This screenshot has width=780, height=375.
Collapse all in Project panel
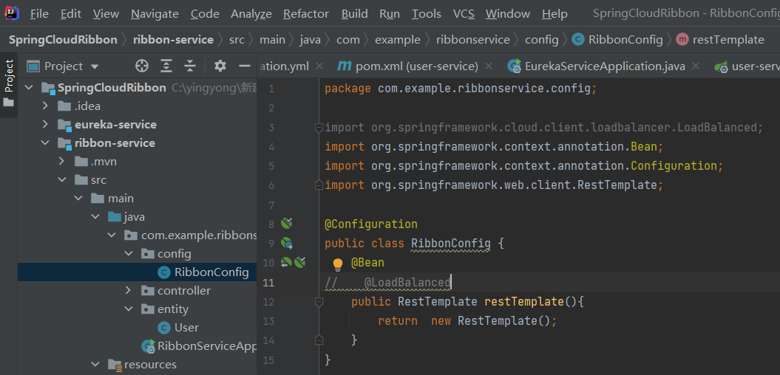190,66
